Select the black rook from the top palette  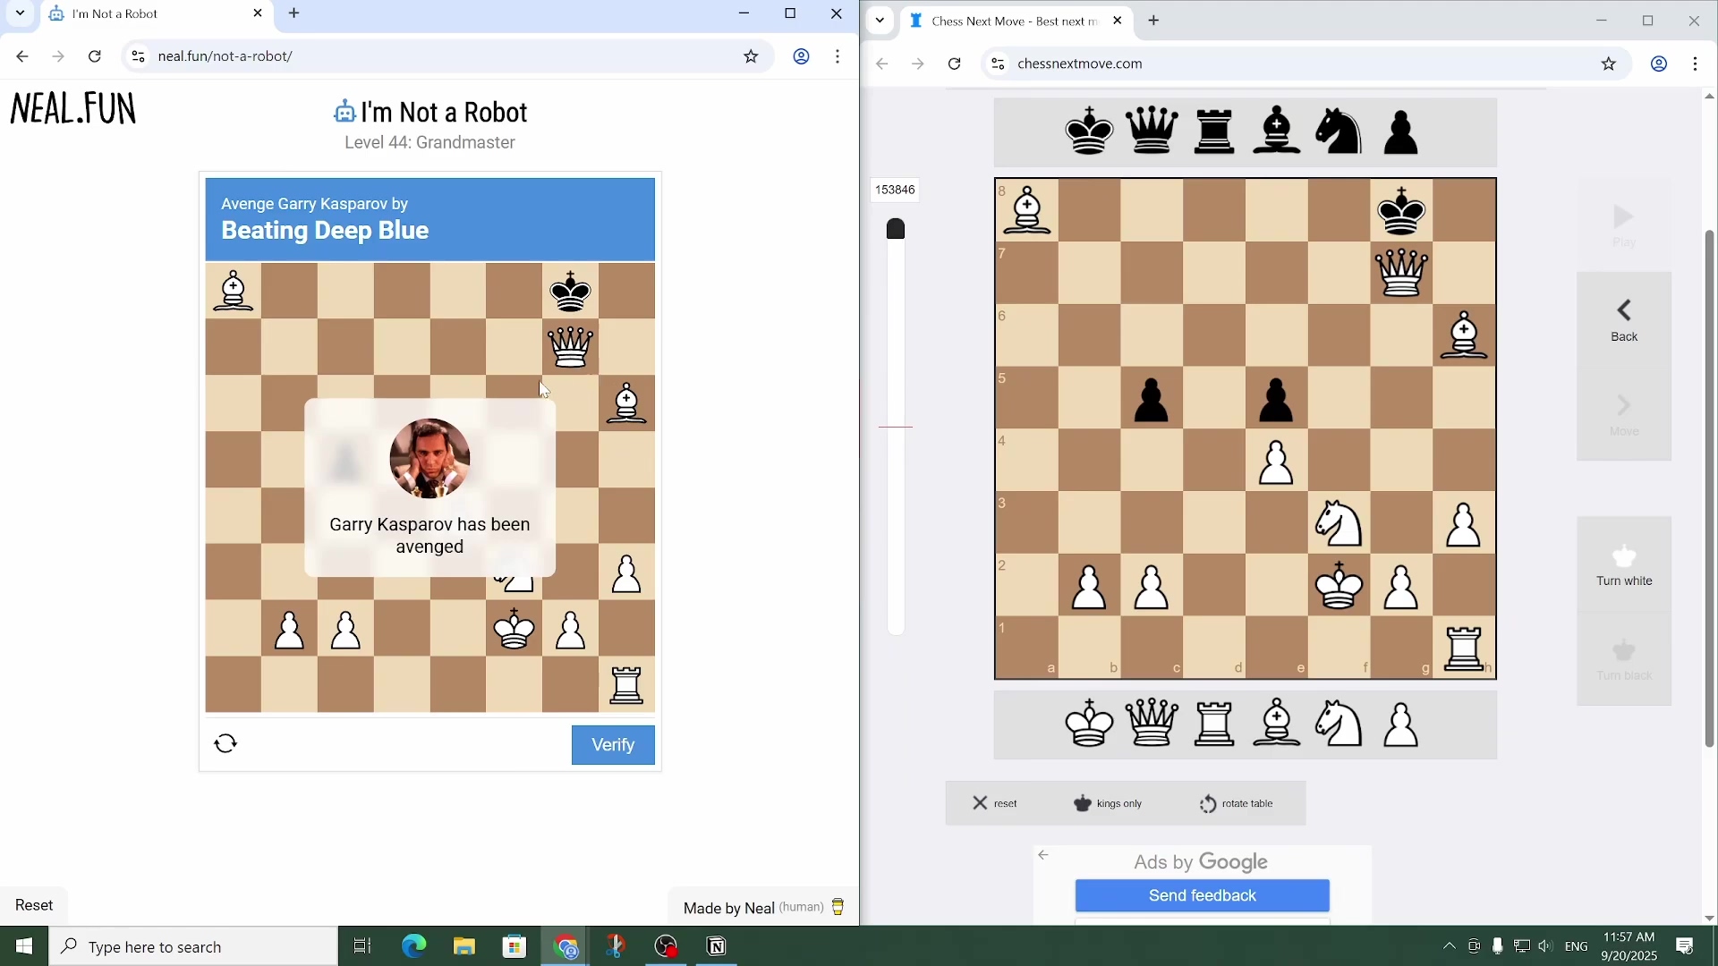[x=1215, y=132]
